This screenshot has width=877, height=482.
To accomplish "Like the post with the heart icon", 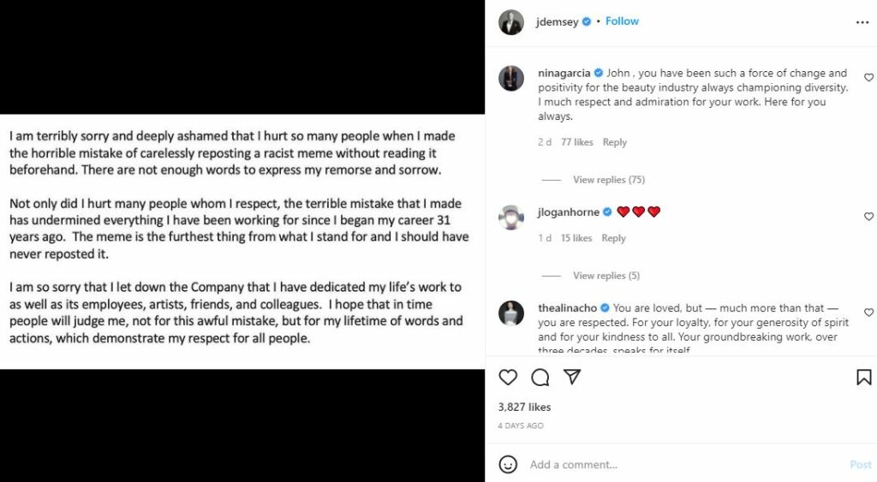I will (508, 378).
